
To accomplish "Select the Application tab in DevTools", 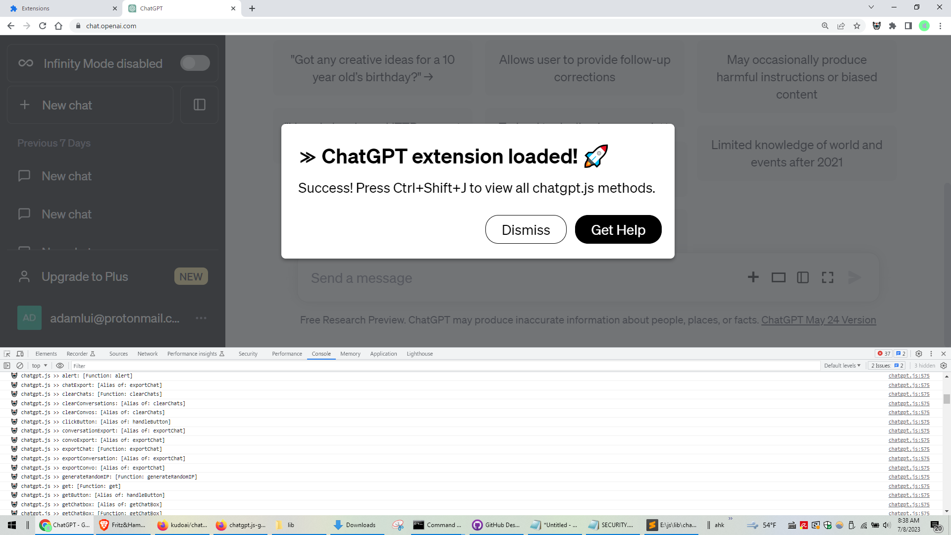I will [383, 353].
